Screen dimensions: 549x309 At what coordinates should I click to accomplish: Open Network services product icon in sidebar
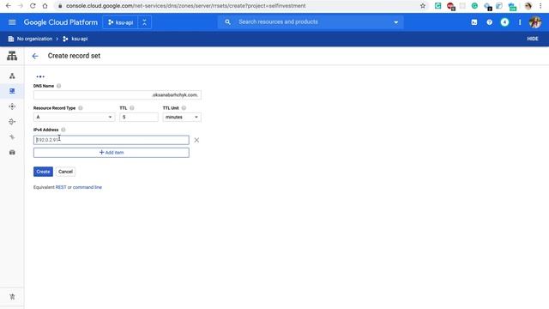tap(12, 56)
